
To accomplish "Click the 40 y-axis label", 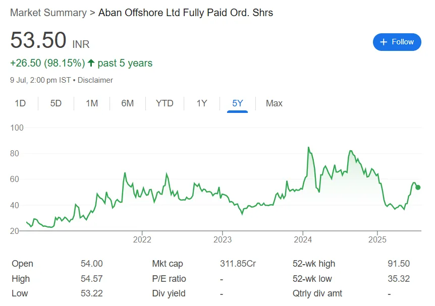I will coord(15,205).
